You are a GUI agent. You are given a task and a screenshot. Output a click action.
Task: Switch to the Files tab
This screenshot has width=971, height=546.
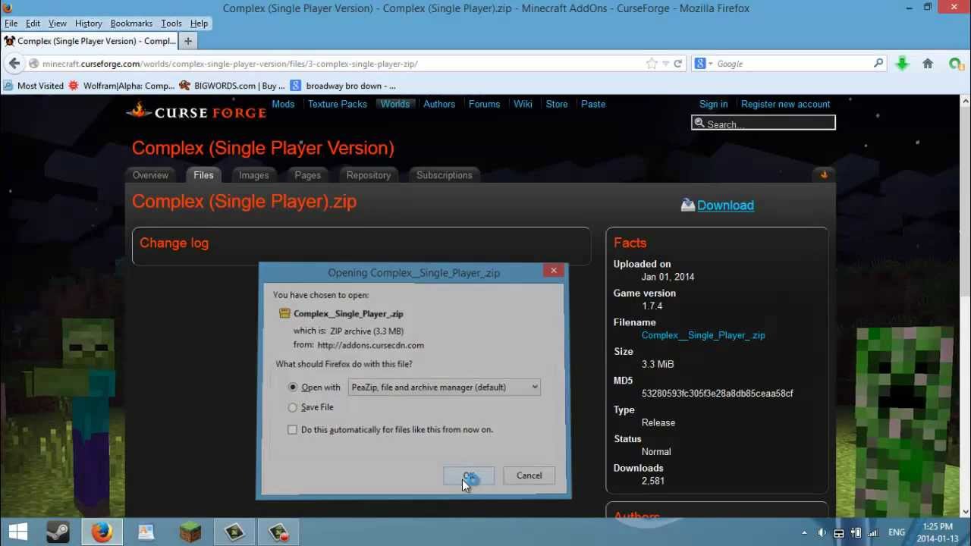click(203, 175)
